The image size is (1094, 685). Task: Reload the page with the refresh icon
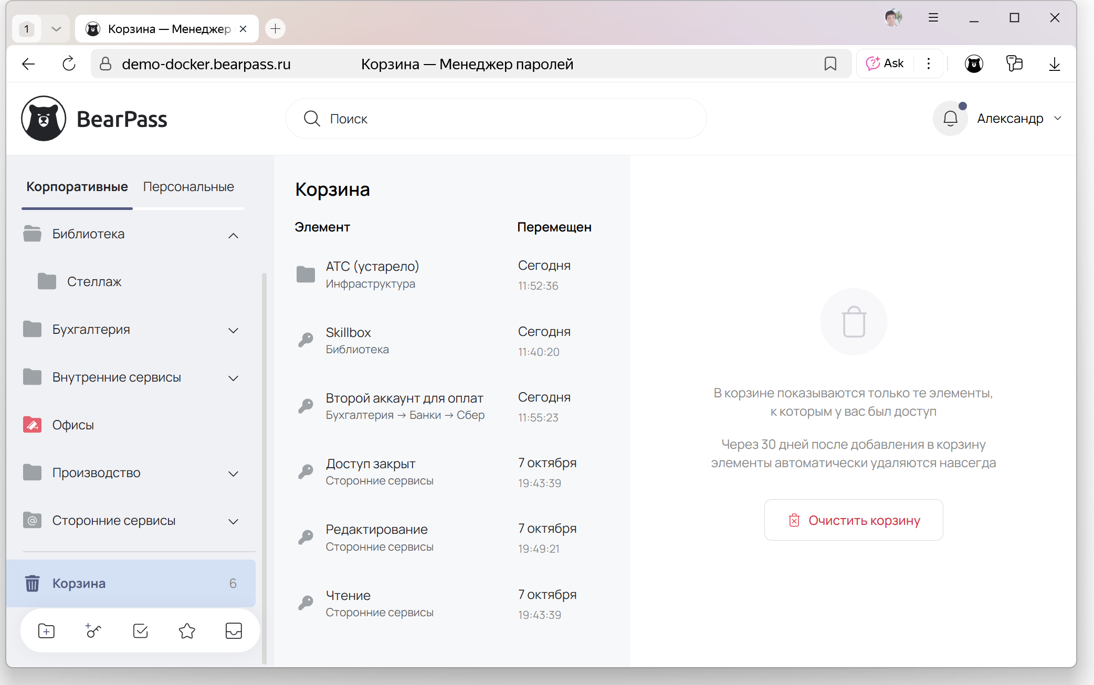coord(69,64)
